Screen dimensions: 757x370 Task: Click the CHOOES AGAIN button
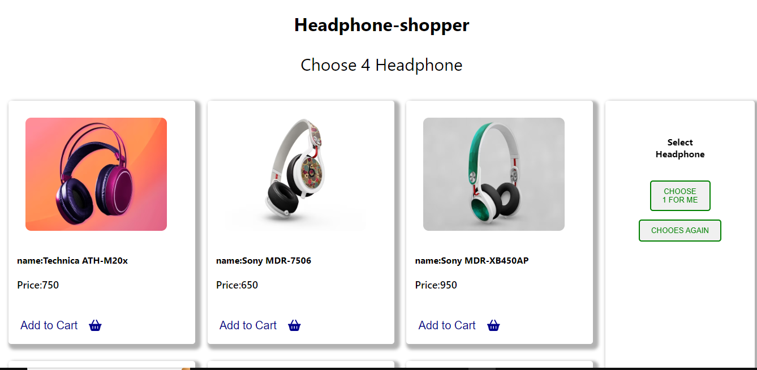point(680,230)
